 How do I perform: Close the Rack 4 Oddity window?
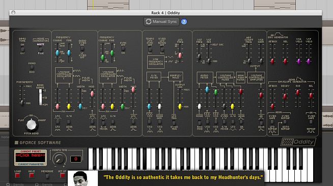13,13
